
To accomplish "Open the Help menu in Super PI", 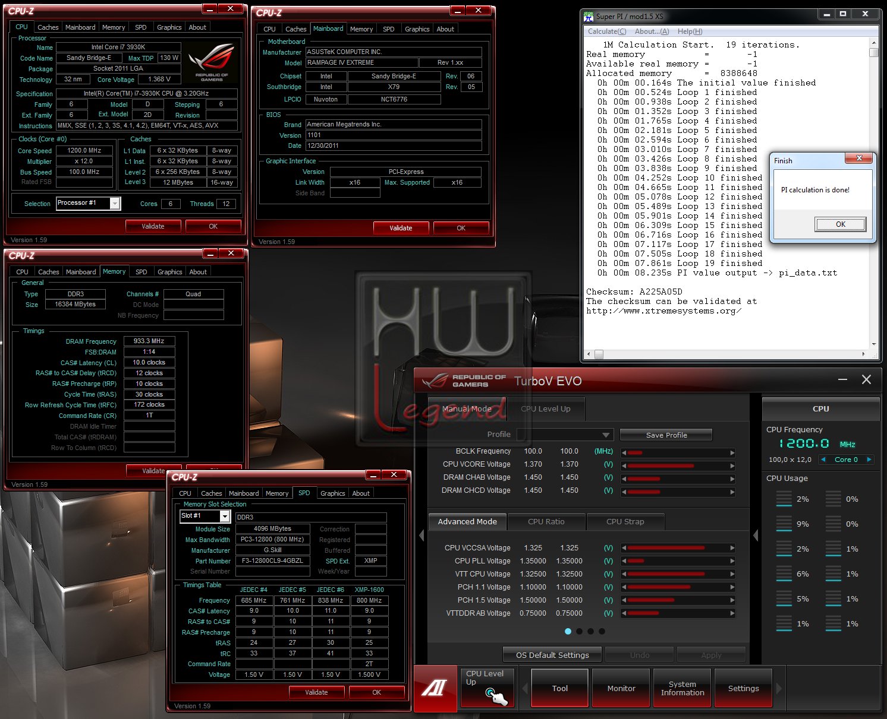I will pyautogui.click(x=690, y=31).
